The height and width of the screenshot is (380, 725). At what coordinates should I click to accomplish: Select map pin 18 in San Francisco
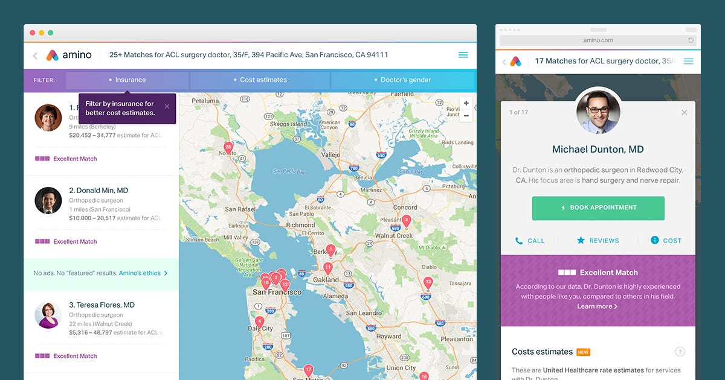click(266, 282)
